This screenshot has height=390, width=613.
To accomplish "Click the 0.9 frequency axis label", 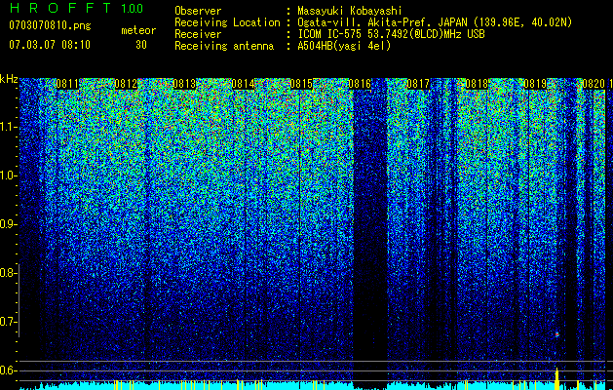I will [x=8, y=224].
